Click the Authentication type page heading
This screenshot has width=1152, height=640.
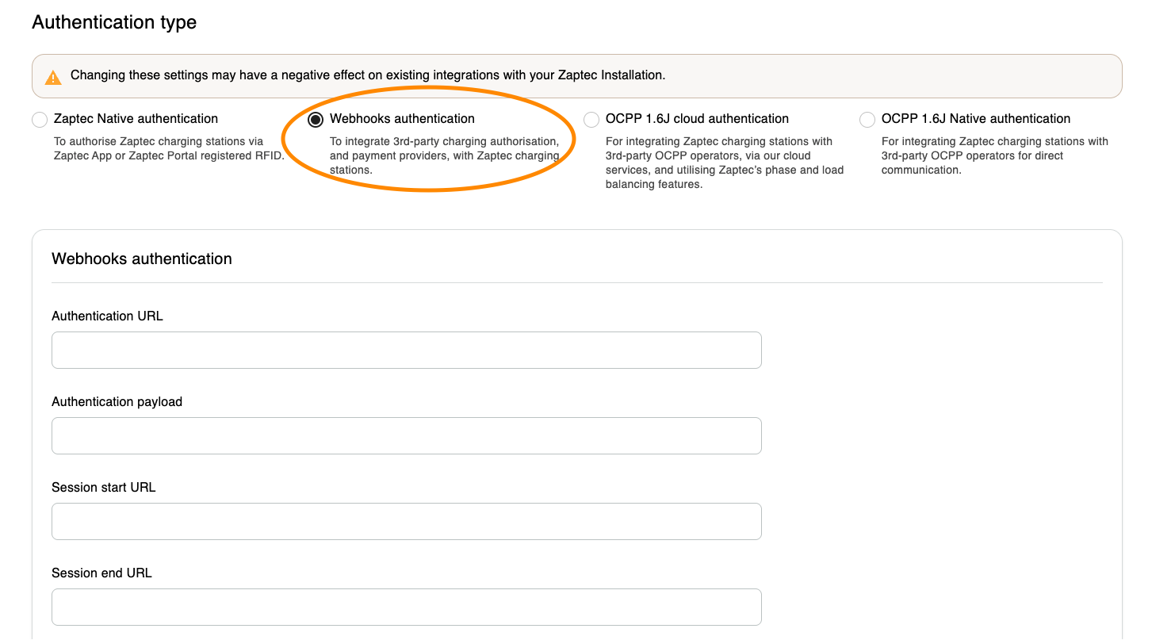(x=114, y=22)
